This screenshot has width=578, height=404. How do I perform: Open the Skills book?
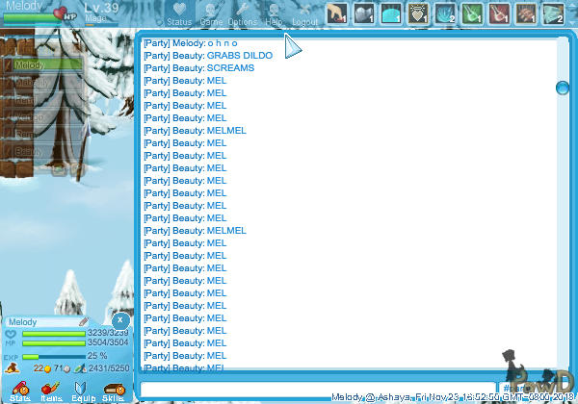(x=114, y=390)
